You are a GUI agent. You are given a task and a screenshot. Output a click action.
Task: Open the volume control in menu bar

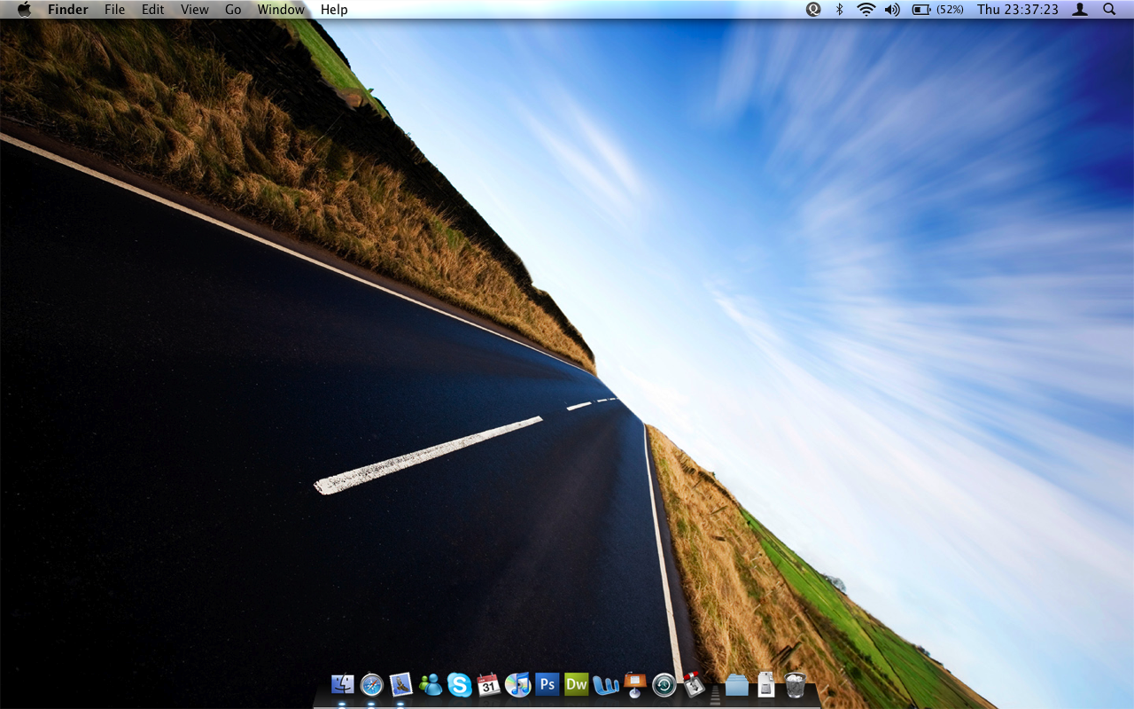point(892,10)
